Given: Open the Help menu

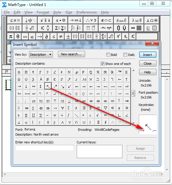Looking at the screenshot, I should [105, 12].
